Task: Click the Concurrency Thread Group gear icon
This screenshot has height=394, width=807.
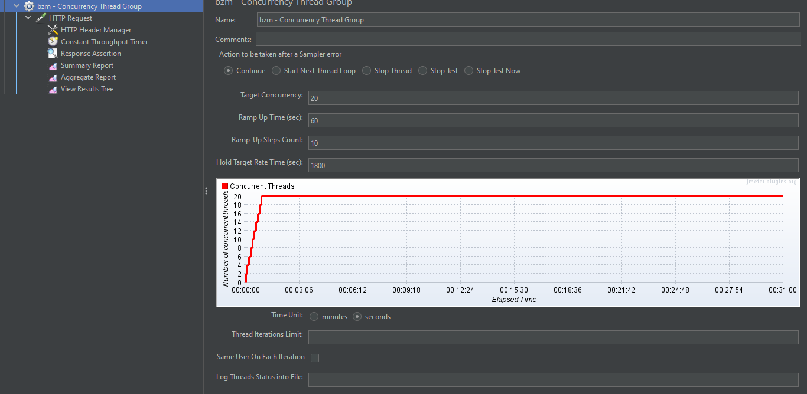Action: point(29,6)
